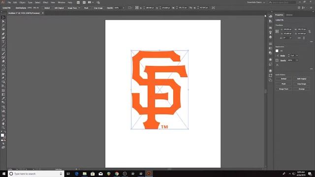
Task: Open the Essentials Classic workspace switcher
Action: coord(256,2)
